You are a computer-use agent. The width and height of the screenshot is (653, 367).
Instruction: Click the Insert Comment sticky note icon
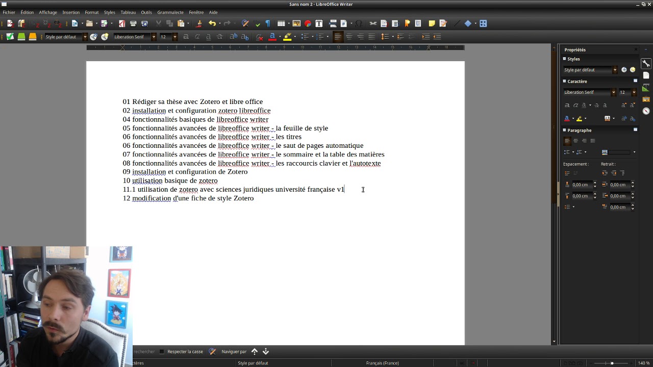432,23
